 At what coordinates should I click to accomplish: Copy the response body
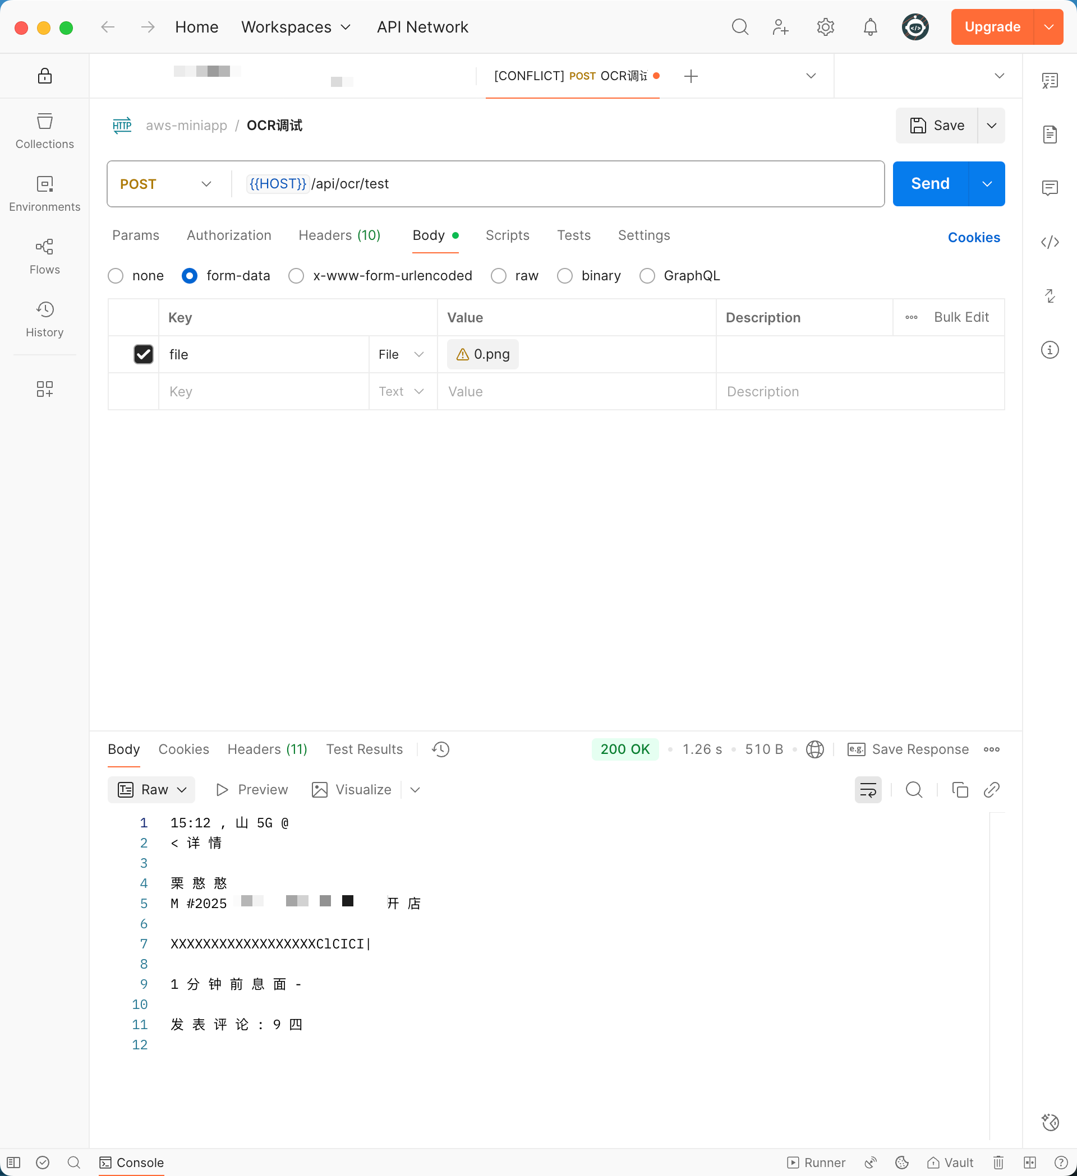pyautogui.click(x=960, y=790)
